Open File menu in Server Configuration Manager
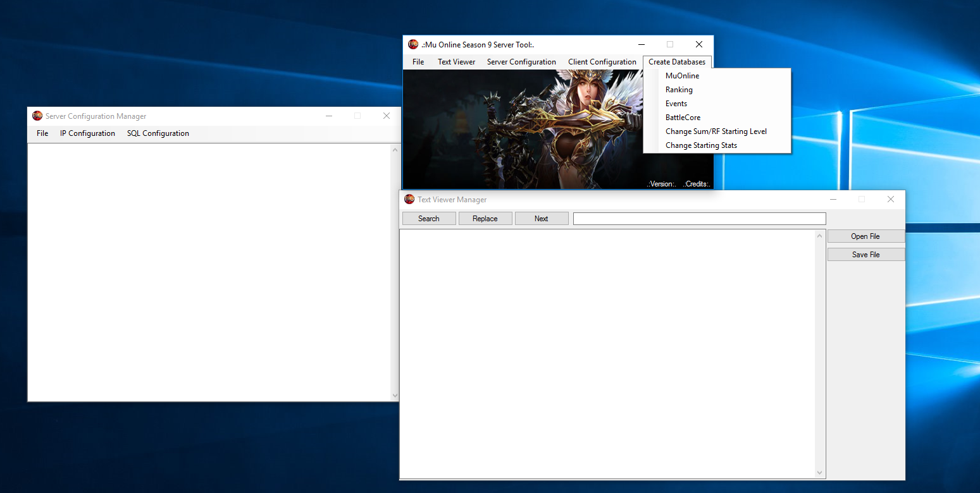The width and height of the screenshot is (980, 493). pyautogui.click(x=42, y=133)
